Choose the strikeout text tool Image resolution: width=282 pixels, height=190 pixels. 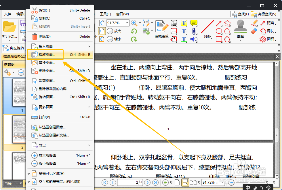(184, 31)
